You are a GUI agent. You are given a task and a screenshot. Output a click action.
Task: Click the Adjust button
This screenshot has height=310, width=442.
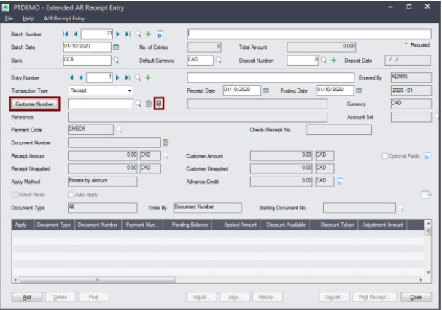pyautogui.click(x=201, y=297)
